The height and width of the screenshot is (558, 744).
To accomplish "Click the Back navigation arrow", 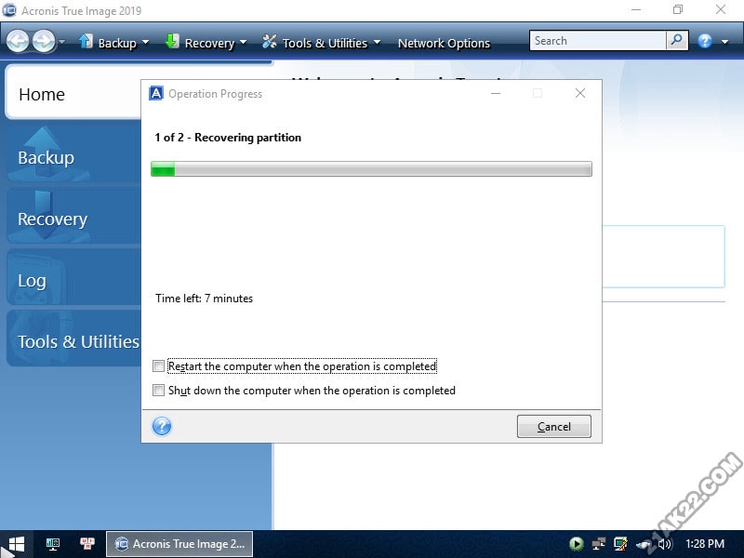I will pyautogui.click(x=18, y=41).
